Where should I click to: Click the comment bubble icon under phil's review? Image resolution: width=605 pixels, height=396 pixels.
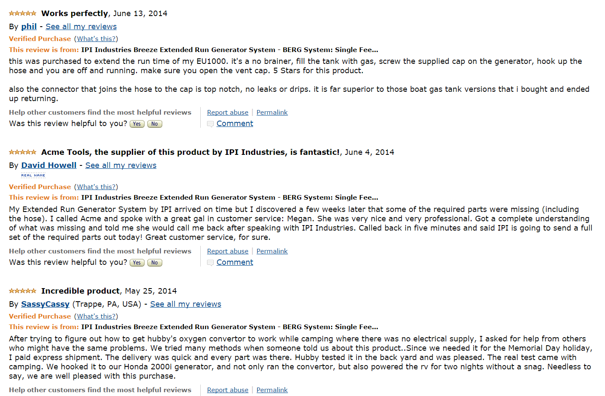click(210, 124)
